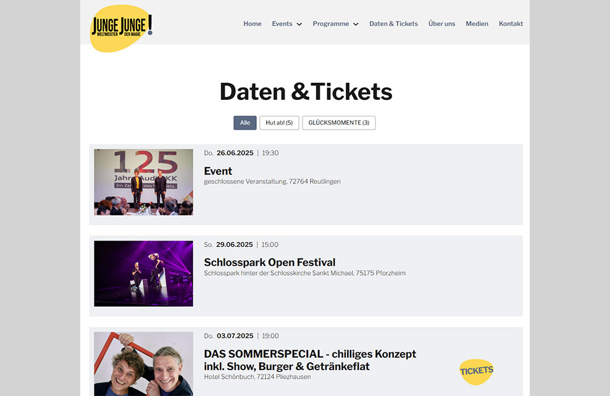
Task: Click the Event title for 26.06.2025
Action: tap(218, 171)
